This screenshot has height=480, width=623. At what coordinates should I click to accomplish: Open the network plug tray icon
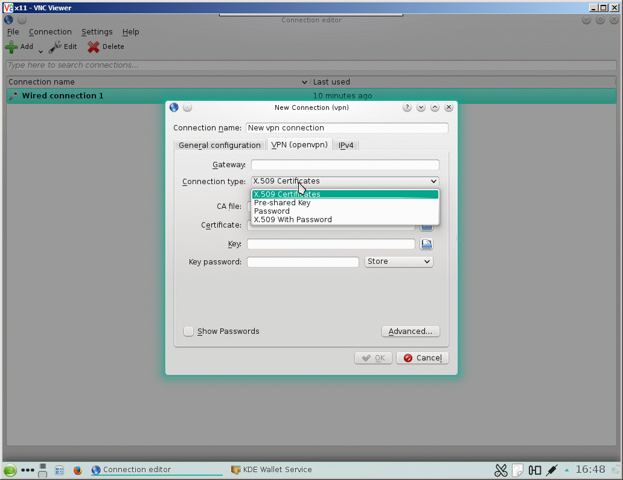pyautogui.click(x=552, y=470)
